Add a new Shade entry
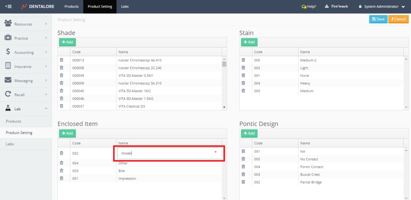The image size is (411, 200). click(x=67, y=42)
